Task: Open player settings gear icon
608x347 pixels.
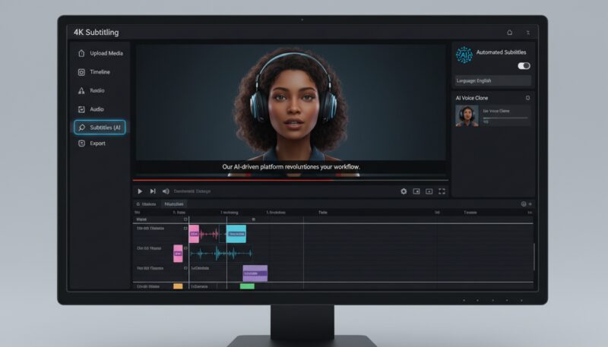Action: pyautogui.click(x=404, y=191)
